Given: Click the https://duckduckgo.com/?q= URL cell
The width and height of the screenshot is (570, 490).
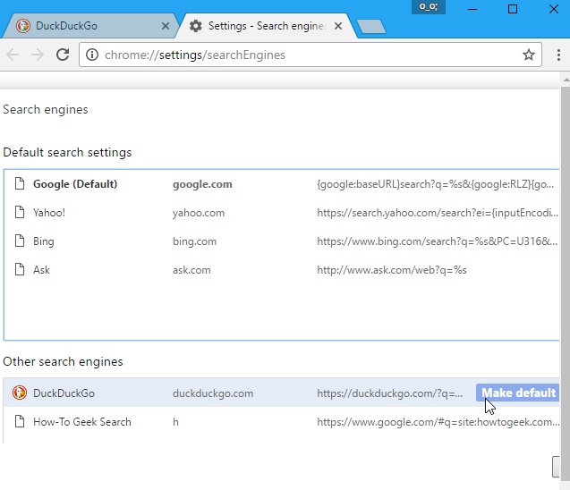Looking at the screenshot, I should tap(390, 393).
